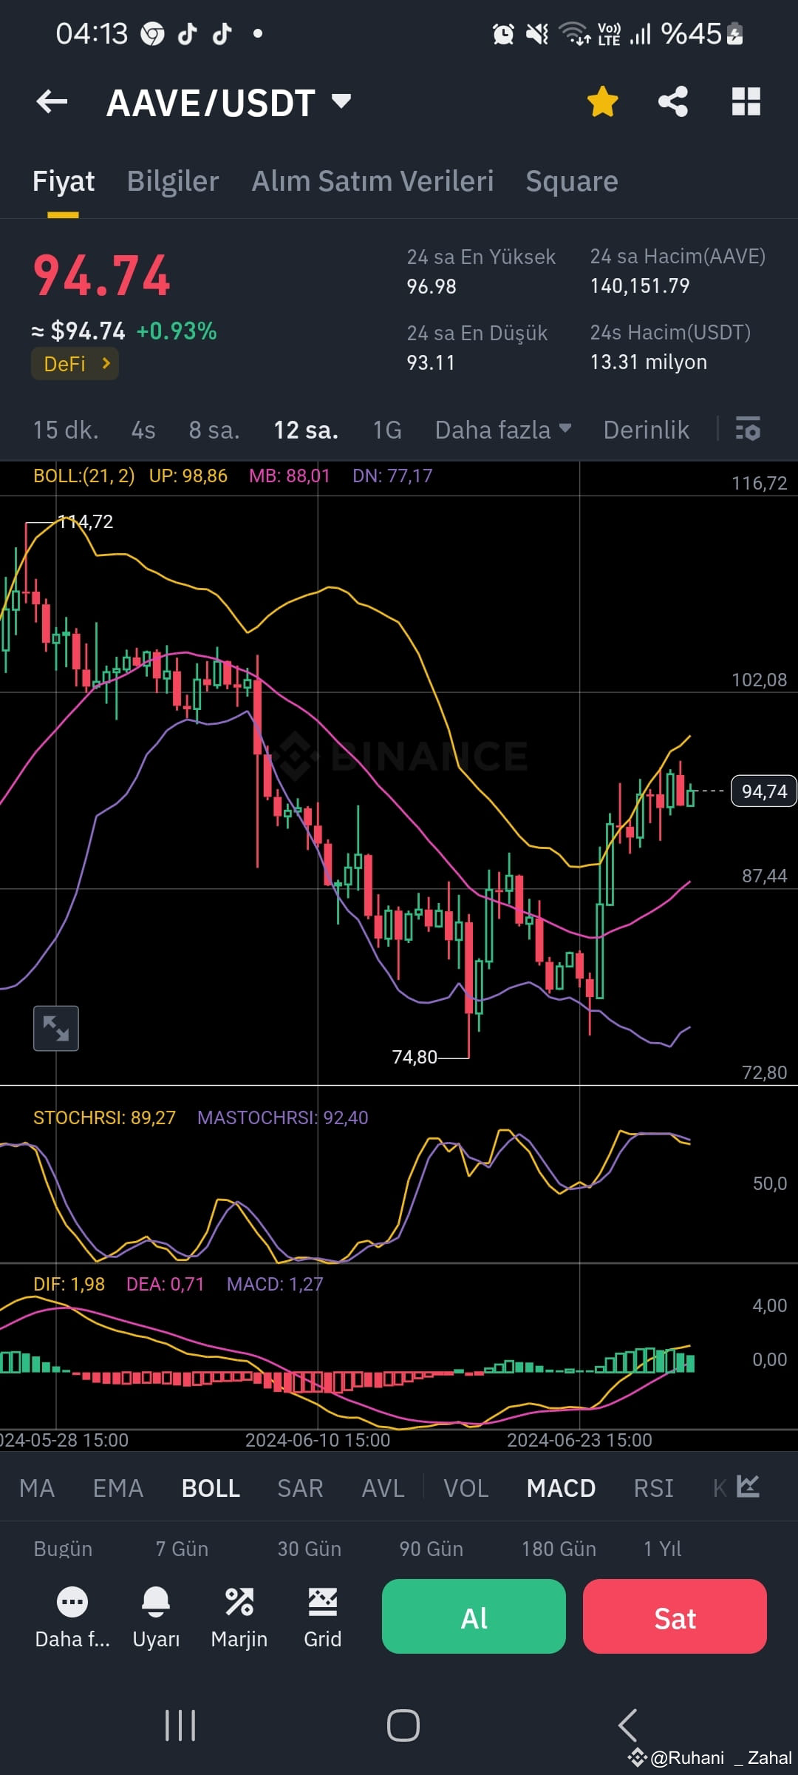
Task: Tap the fullscreen expand chart icon
Action: click(x=56, y=1028)
